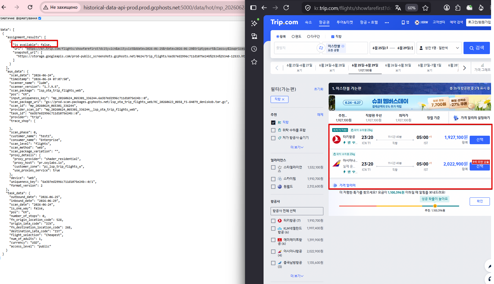Image resolution: width=494 pixels, height=284 pixels.
Task: Open the sparkle AI icon in the browser sidebar
Action: 254,23
